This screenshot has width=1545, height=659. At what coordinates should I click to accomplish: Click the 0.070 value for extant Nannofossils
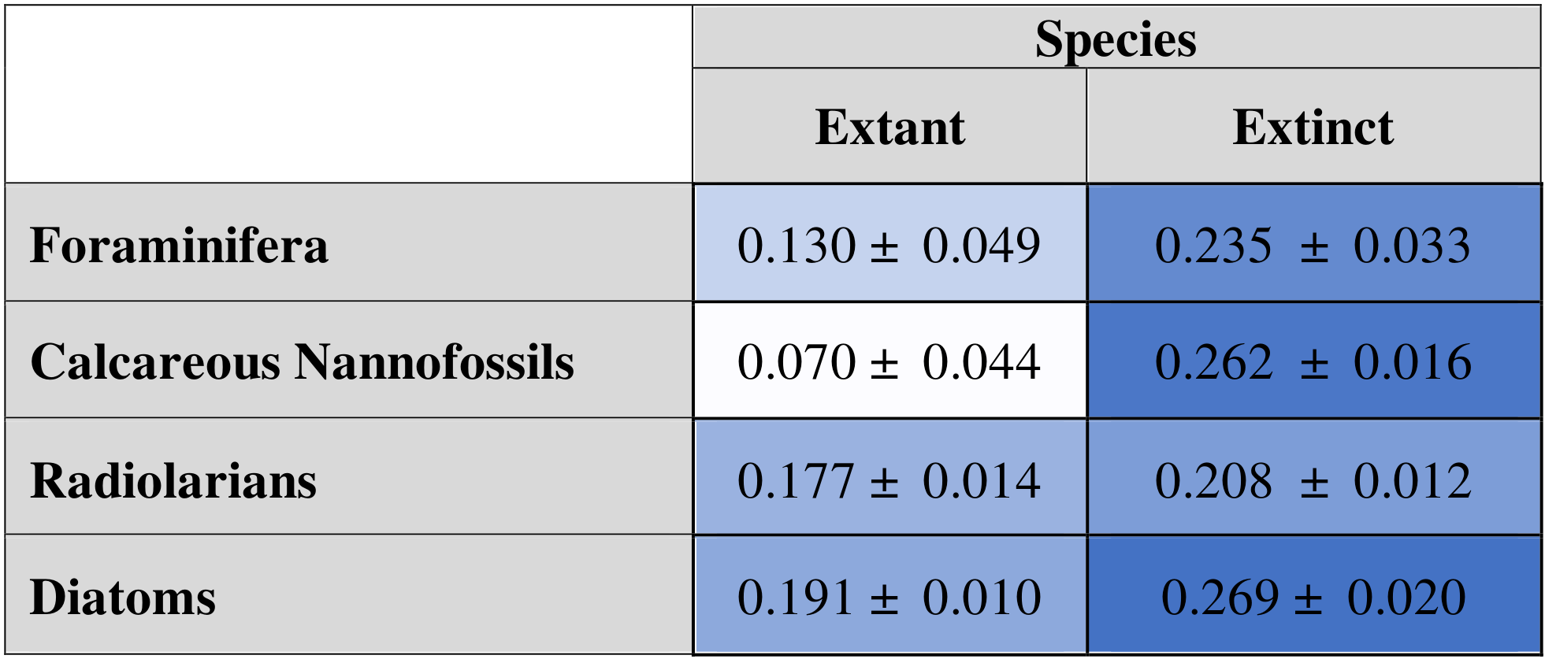[x=796, y=362]
